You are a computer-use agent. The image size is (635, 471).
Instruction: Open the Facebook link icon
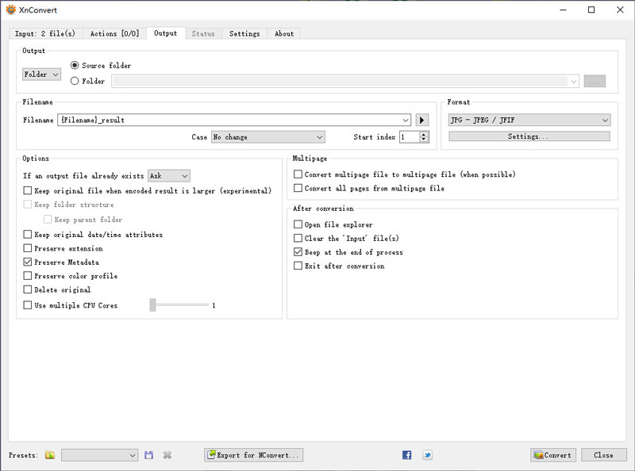(x=407, y=455)
